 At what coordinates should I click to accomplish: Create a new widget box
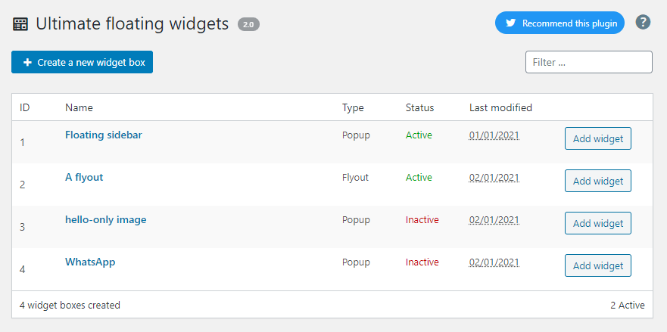click(x=82, y=62)
